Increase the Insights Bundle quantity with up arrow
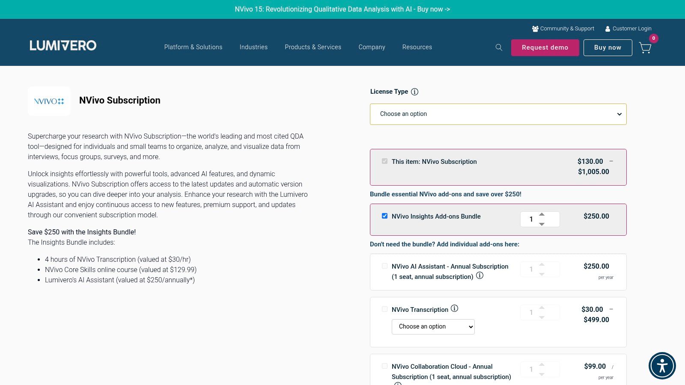Screen dimensions: 685x385 542,214
